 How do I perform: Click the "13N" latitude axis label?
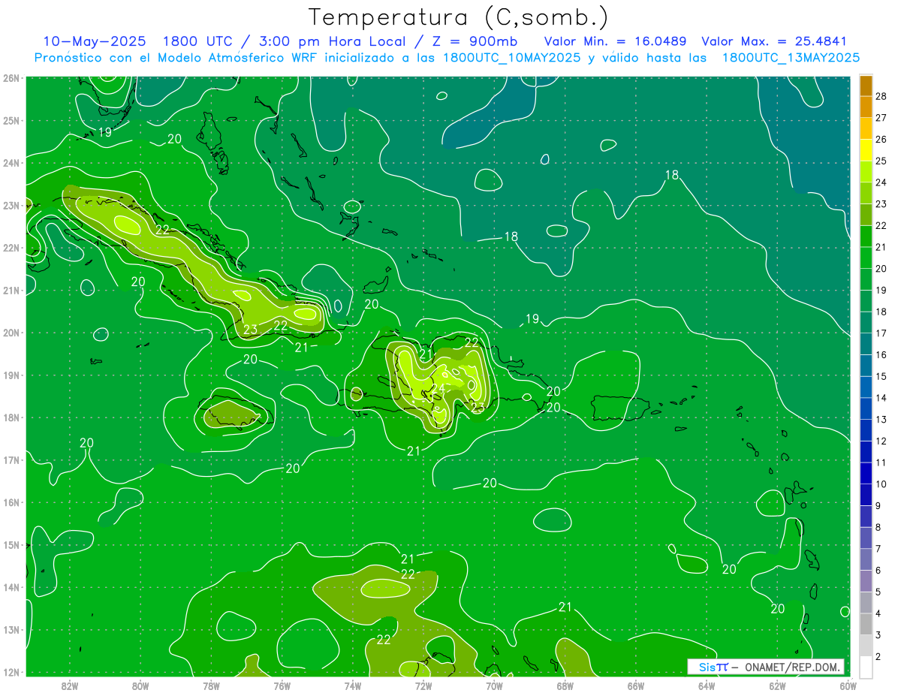[x=11, y=629]
